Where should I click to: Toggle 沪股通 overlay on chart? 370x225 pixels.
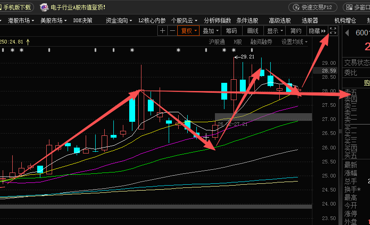pos(217,42)
